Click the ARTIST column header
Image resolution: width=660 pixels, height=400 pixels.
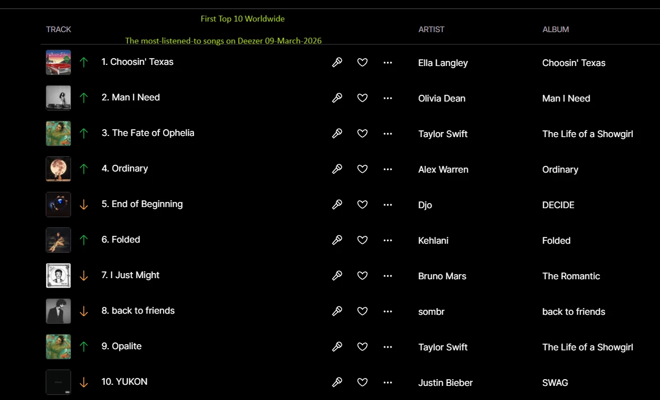432,29
